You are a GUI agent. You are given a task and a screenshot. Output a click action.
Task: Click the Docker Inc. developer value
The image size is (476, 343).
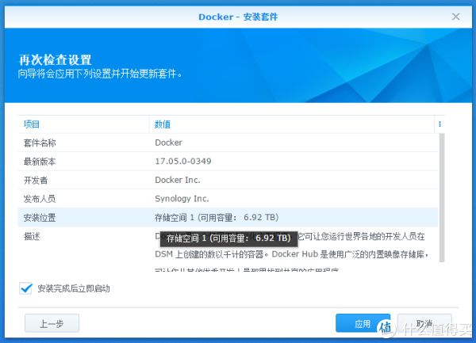coord(178,180)
